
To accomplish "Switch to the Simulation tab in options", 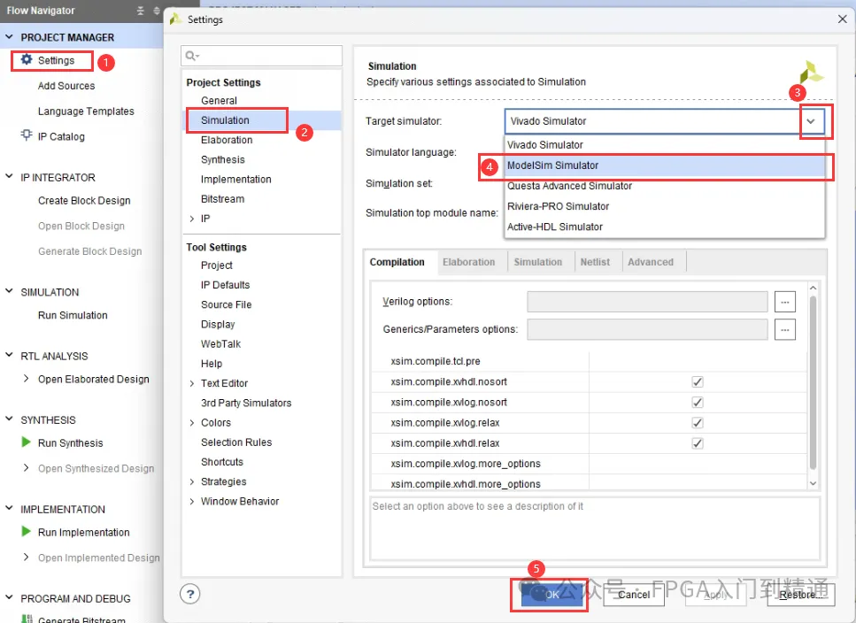I will click(537, 262).
